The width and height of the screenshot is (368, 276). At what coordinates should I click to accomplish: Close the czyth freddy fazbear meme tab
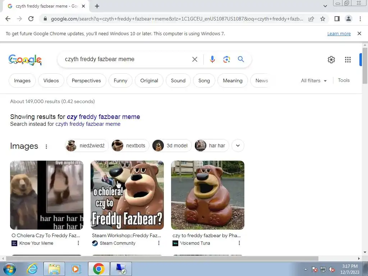coord(83,6)
